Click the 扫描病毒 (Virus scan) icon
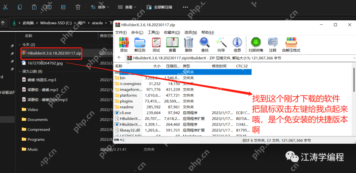Image resolution: width=356 pixels, height=173 pixels. coord(256,44)
